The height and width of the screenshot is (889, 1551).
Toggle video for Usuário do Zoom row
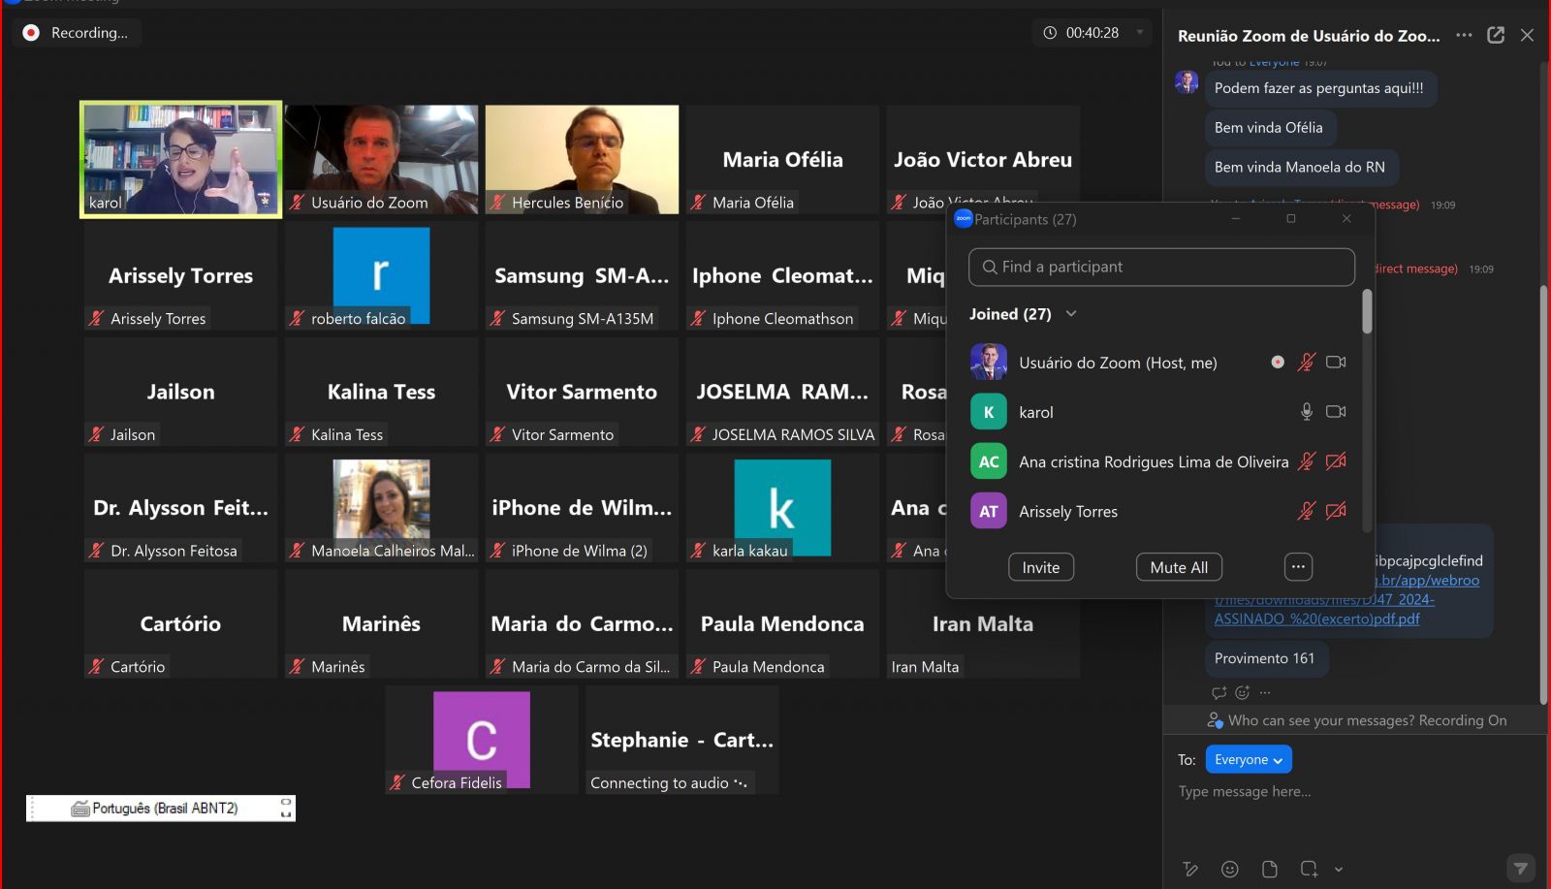(1336, 362)
